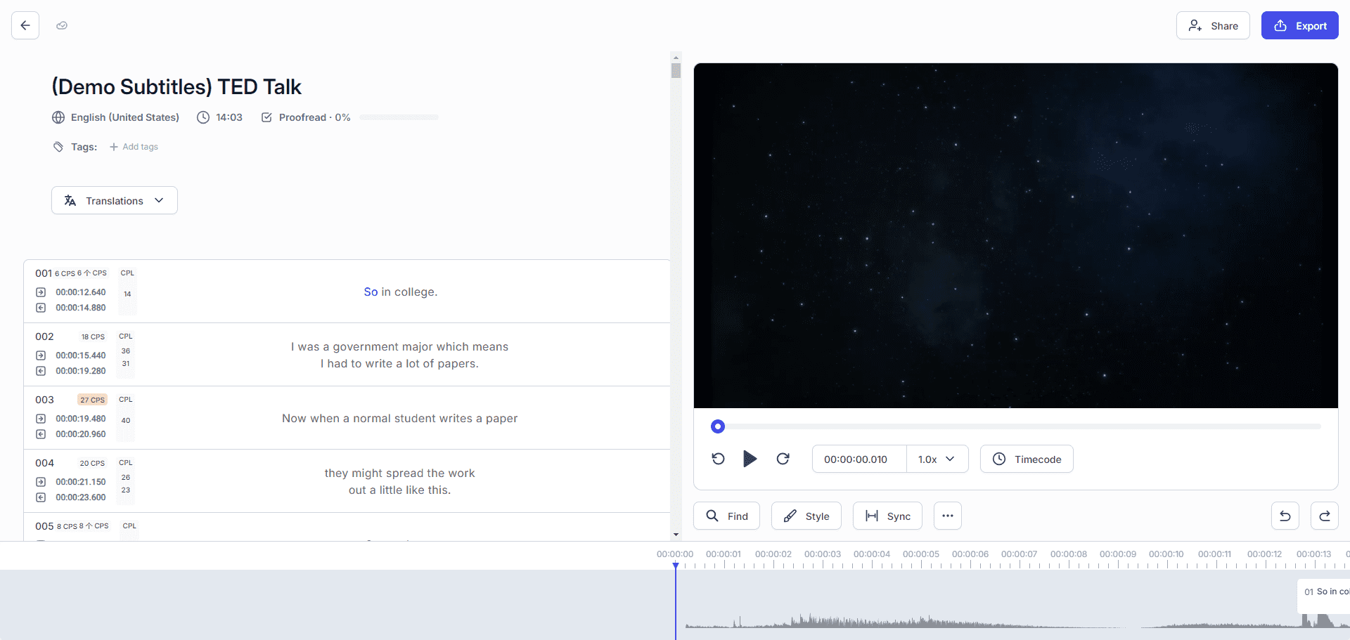Open the 1.0x playback speed dropdown
Image resolution: width=1350 pixels, height=640 pixels.
(x=937, y=459)
